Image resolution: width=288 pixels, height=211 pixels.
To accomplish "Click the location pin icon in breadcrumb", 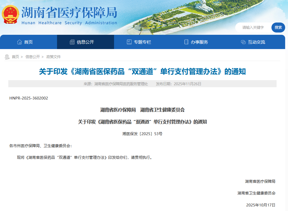I will click(x=7, y=57).
